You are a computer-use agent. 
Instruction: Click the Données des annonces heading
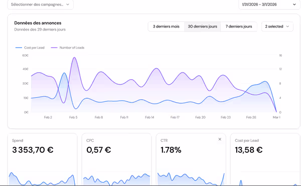pyautogui.click(x=38, y=23)
